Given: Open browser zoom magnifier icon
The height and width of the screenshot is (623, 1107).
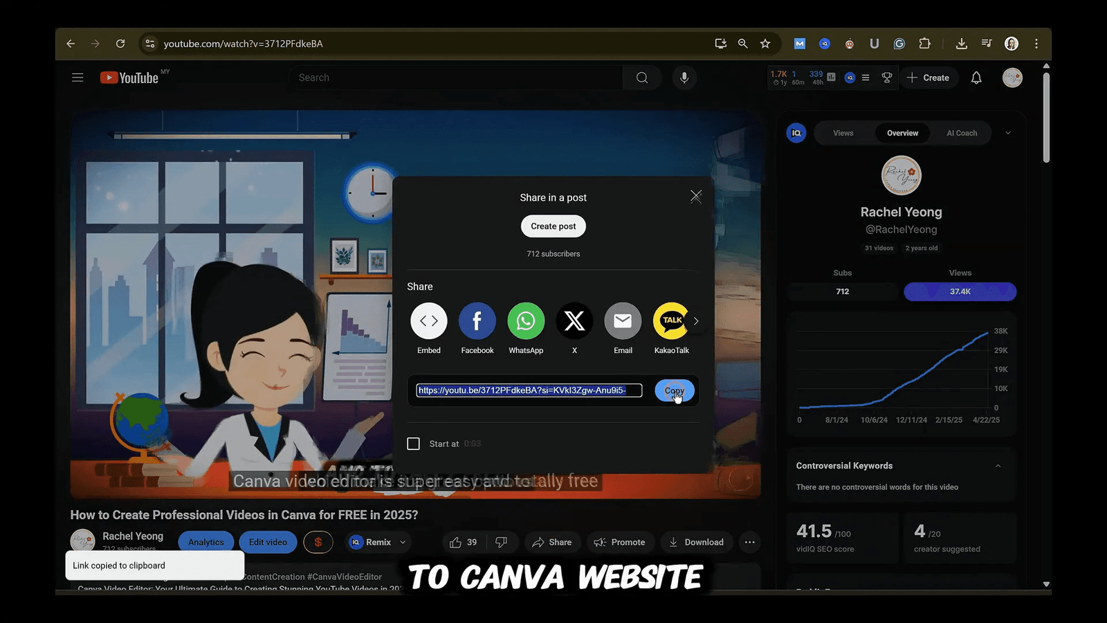Looking at the screenshot, I should (743, 44).
